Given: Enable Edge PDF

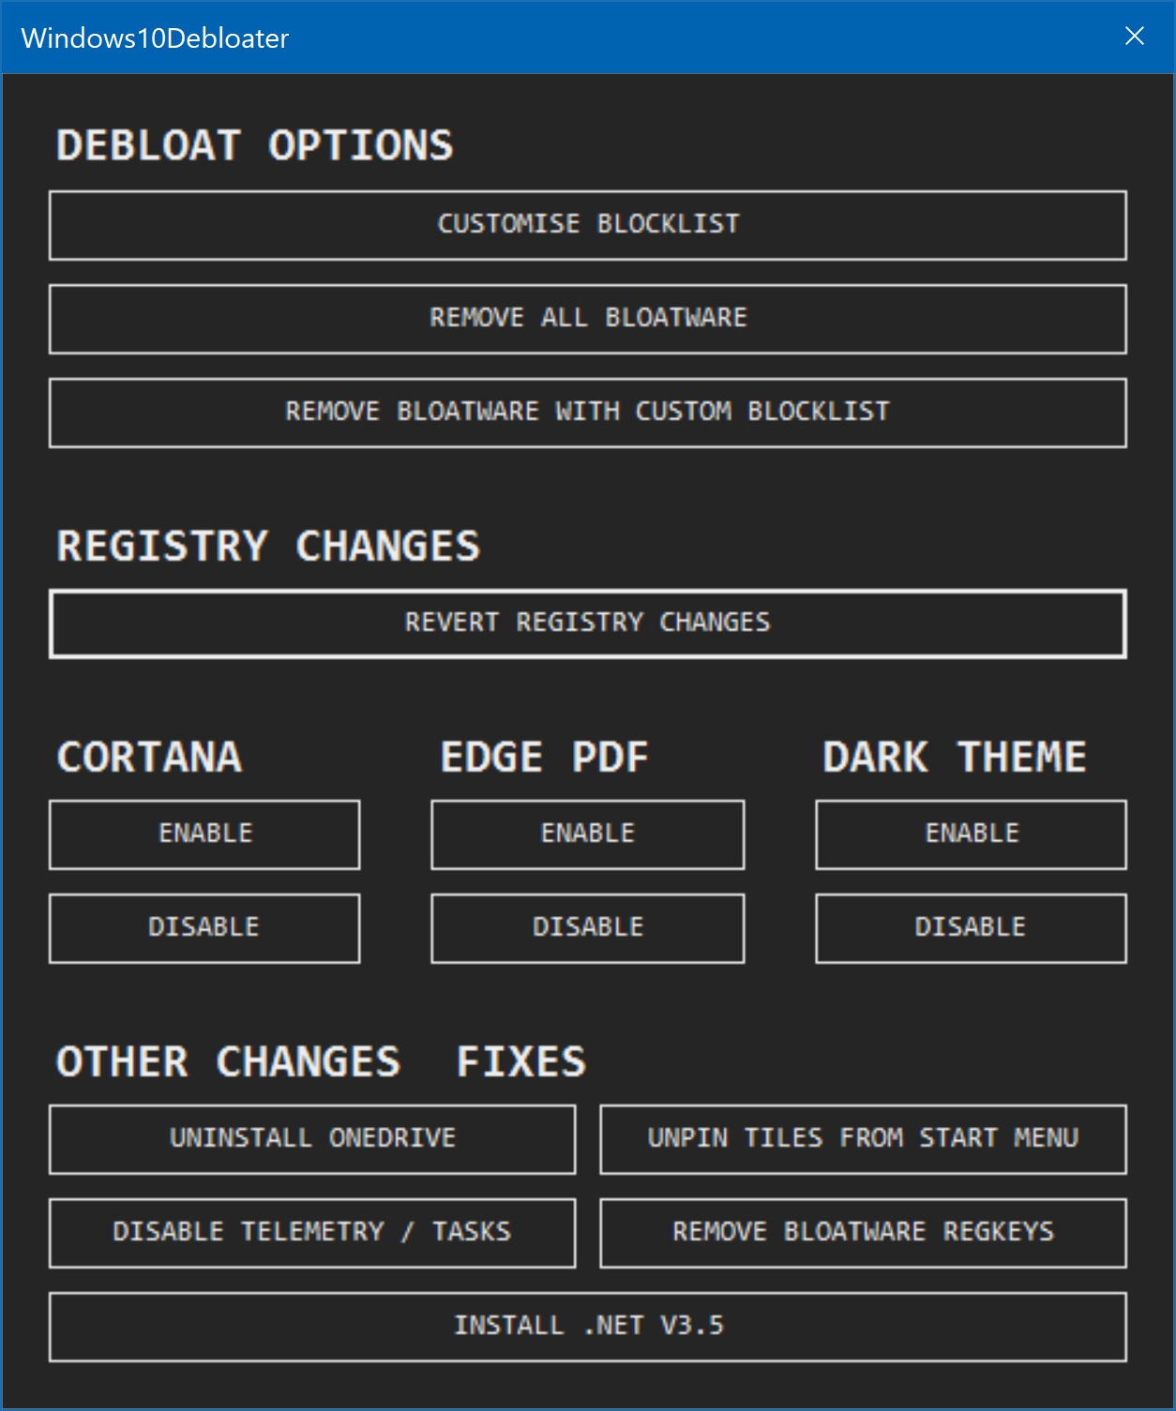Looking at the screenshot, I should coord(588,834).
